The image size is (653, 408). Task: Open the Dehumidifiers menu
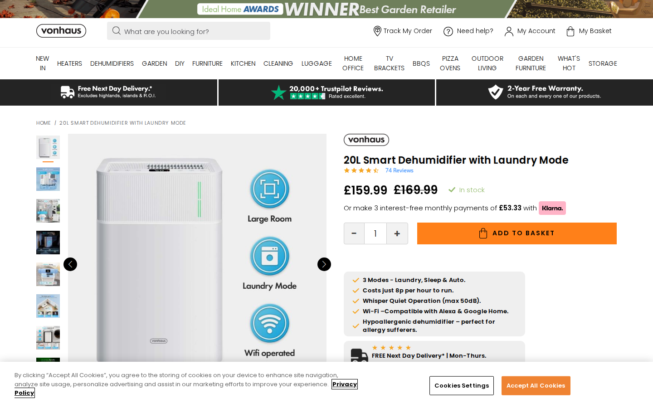112,63
